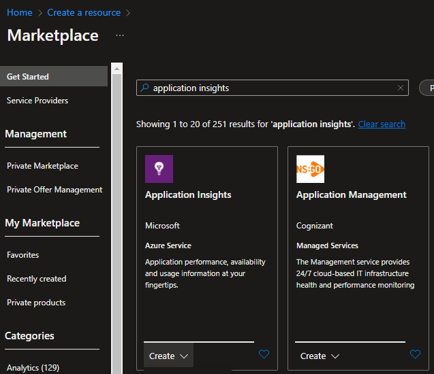Go back to Create a resource breadcrumb
The width and height of the screenshot is (434, 374).
click(x=84, y=13)
